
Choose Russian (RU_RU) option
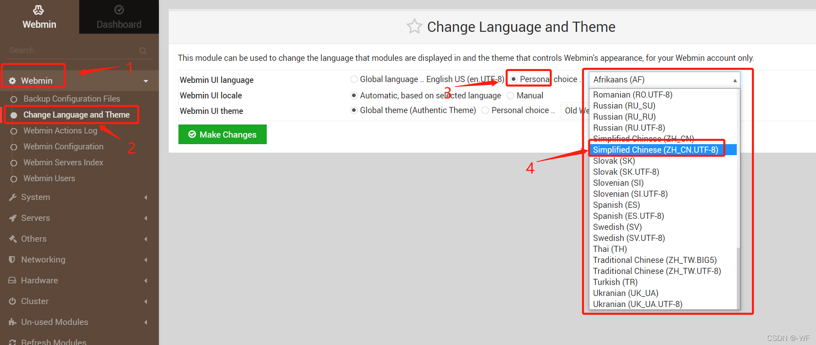(663, 117)
